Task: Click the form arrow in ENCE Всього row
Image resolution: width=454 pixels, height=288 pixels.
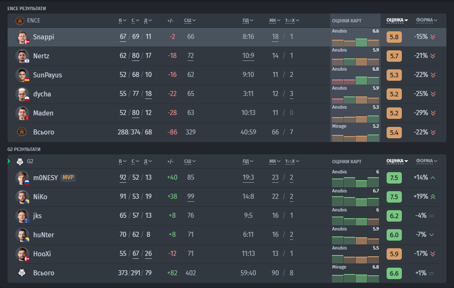Action: pos(433,132)
